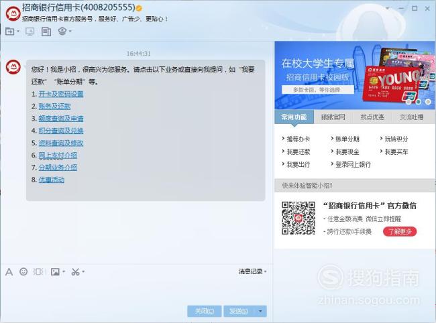This screenshot has width=436, height=323.
Task: Select the second banner carousel dot
Action: [x=418, y=102]
